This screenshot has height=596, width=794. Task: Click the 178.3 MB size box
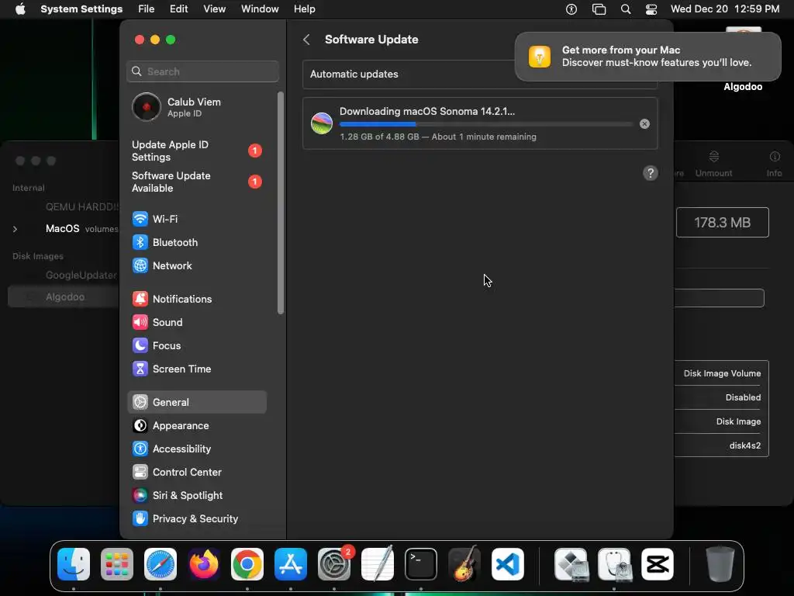[x=722, y=223]
